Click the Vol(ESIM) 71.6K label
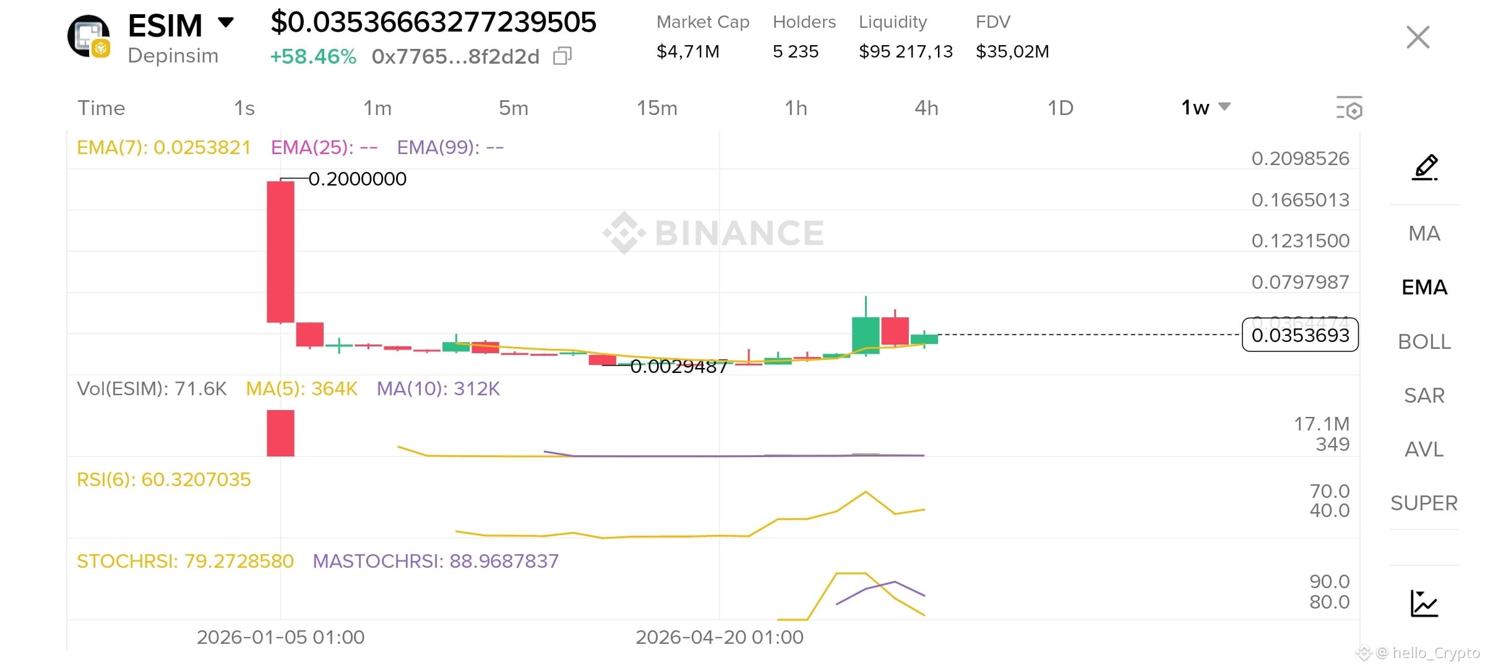The height and width of the screenshot is (668, 1485). click(x=152, y=389)
